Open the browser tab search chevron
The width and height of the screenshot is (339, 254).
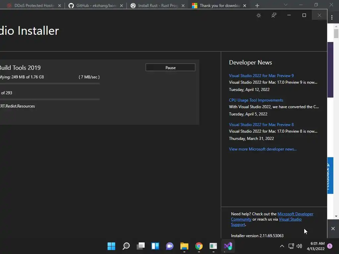[286, 5]
